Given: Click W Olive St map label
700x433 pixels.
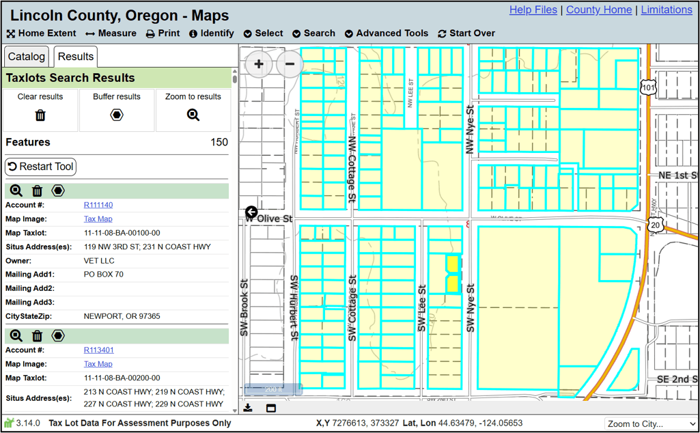Looking at the screenshot, I should click(269, 219).
